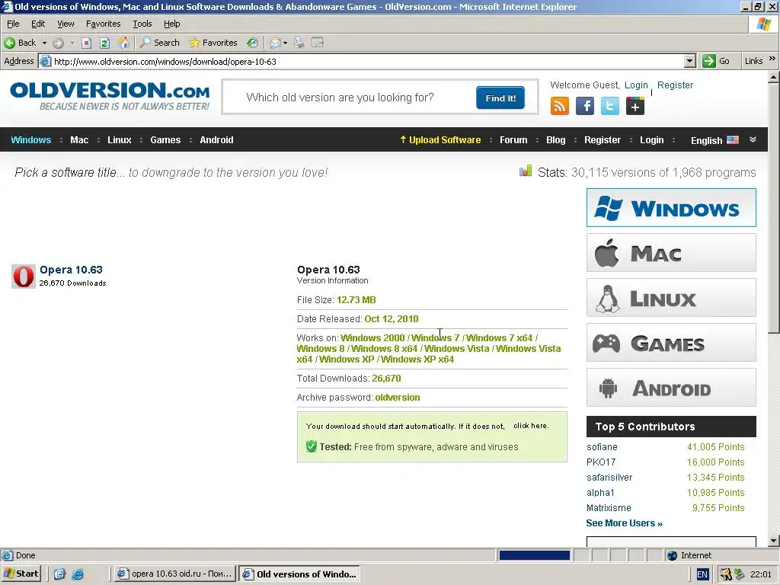Click the Forward arrow icon

(x=58, y=43)
